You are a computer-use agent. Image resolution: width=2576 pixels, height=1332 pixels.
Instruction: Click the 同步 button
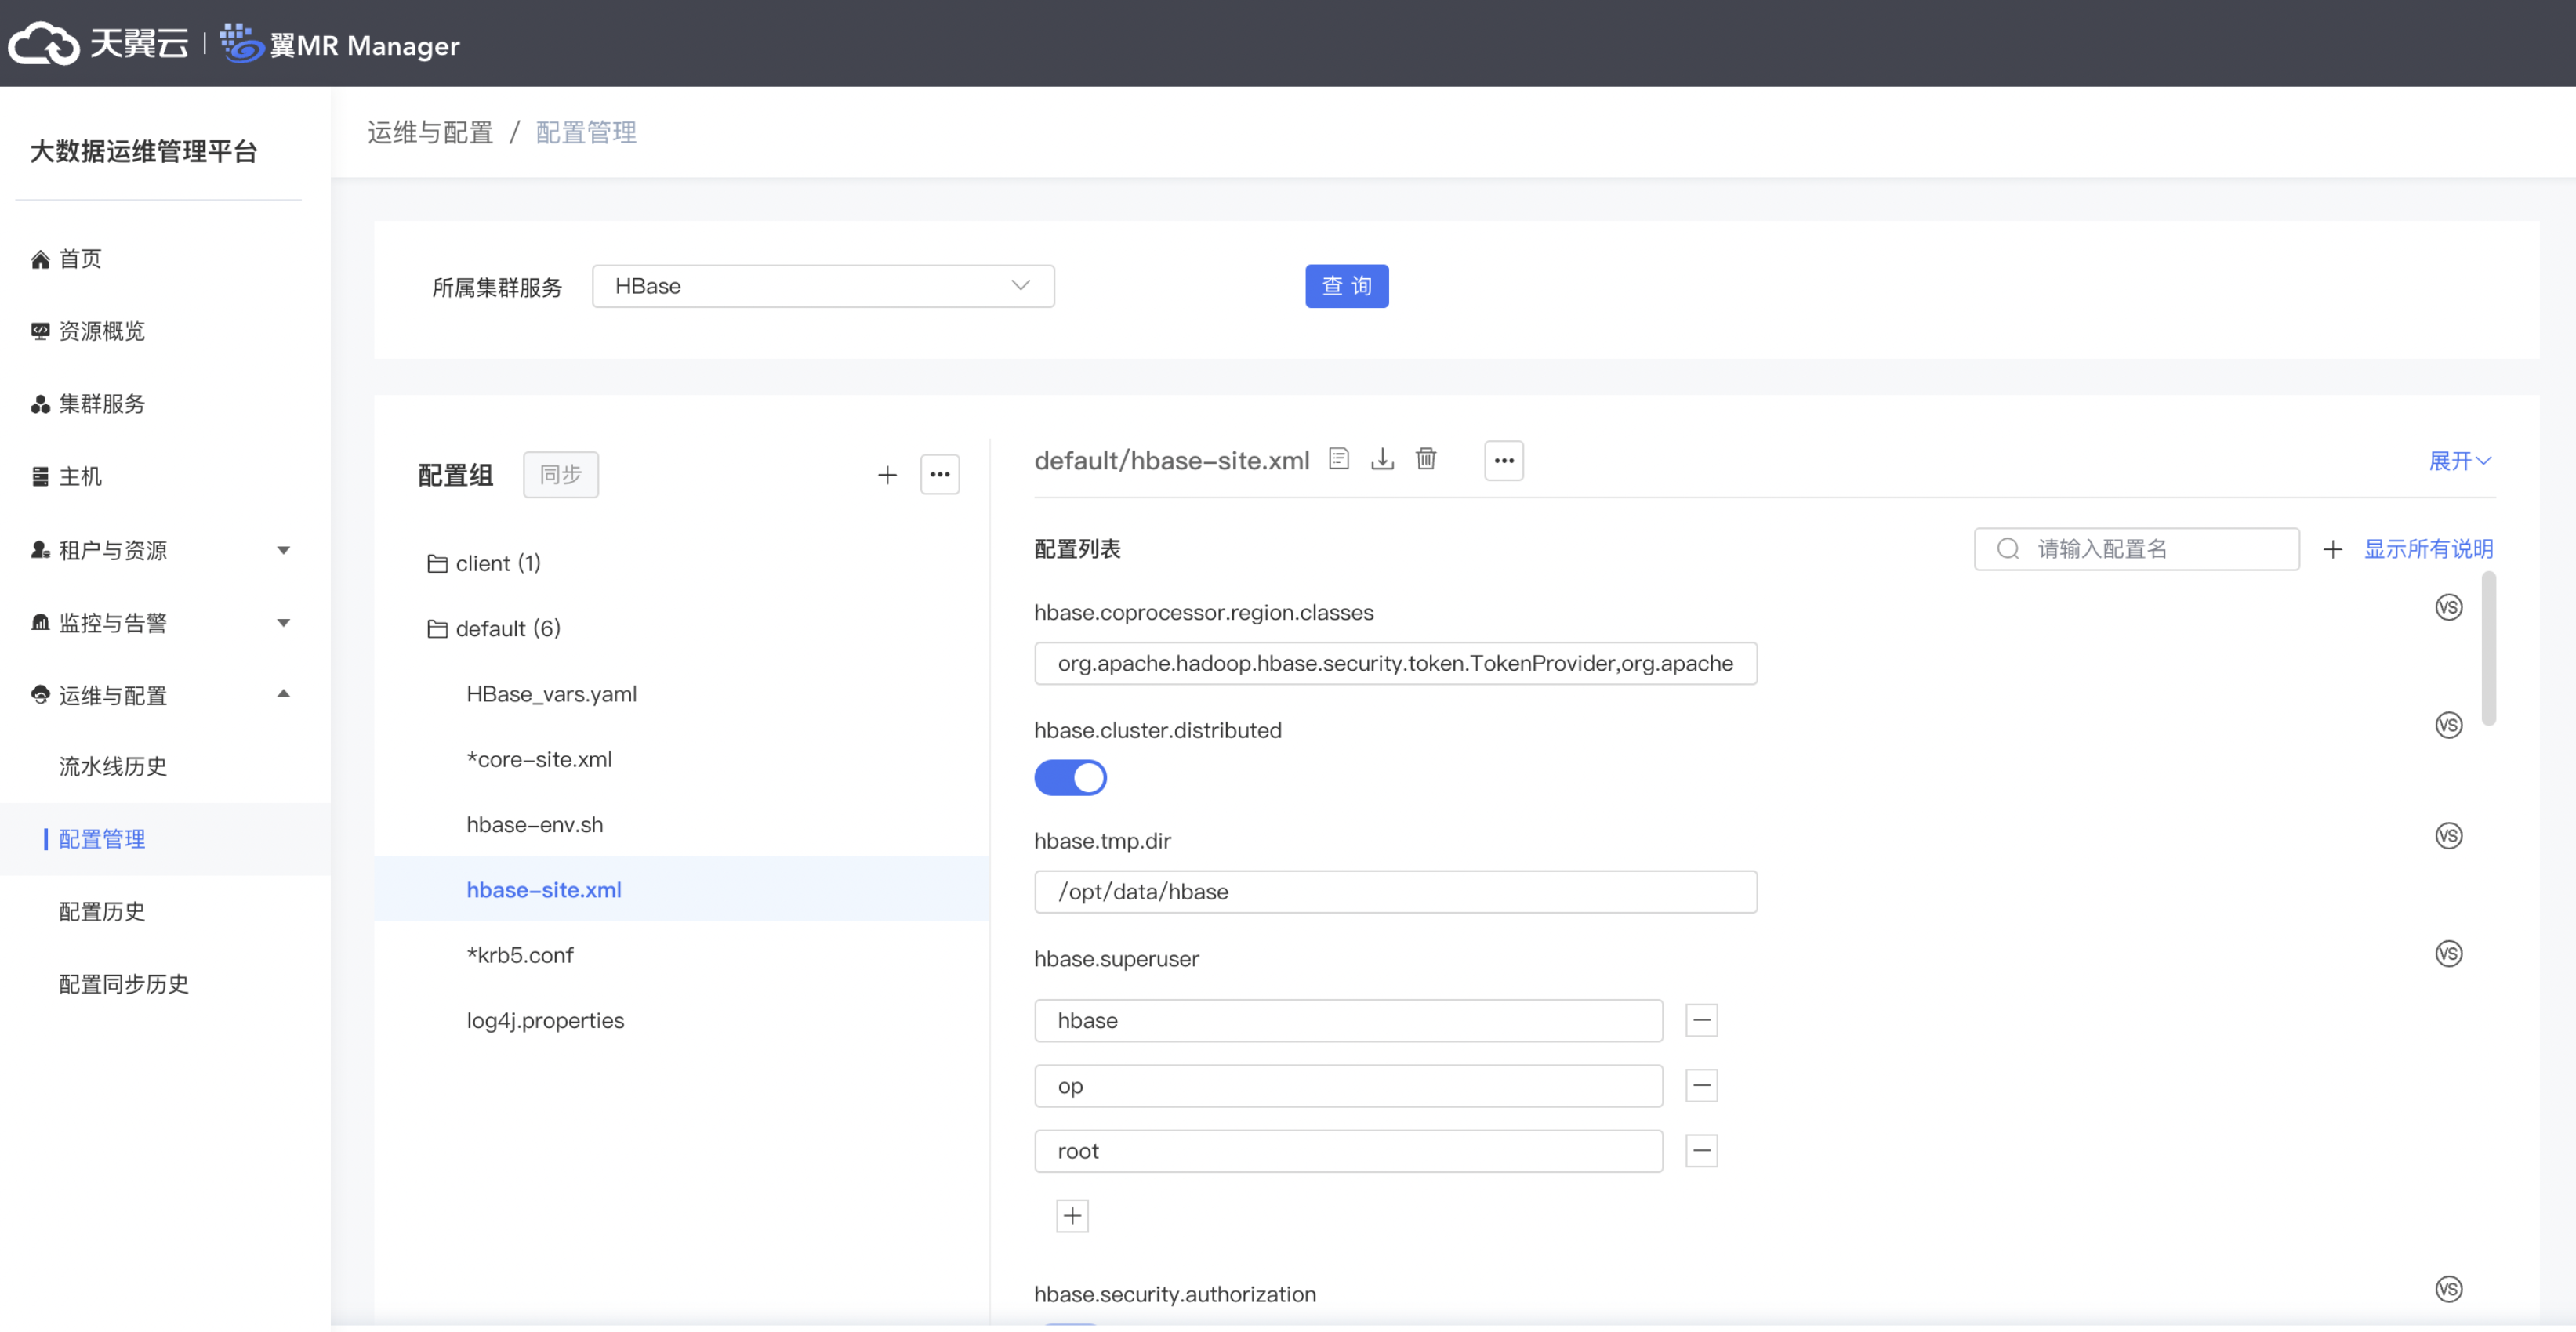click(x=560, y=475)
